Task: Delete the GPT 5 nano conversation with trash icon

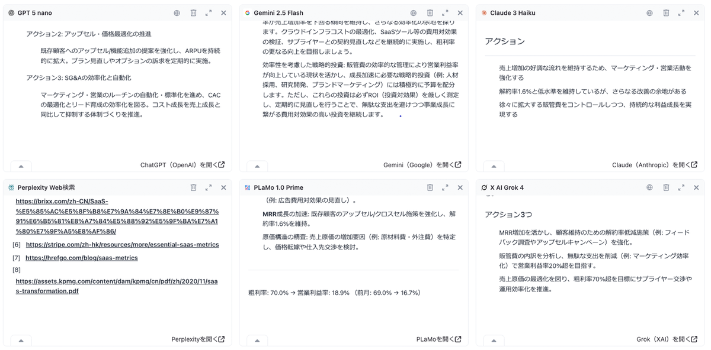Action: [x=193, y=12]
